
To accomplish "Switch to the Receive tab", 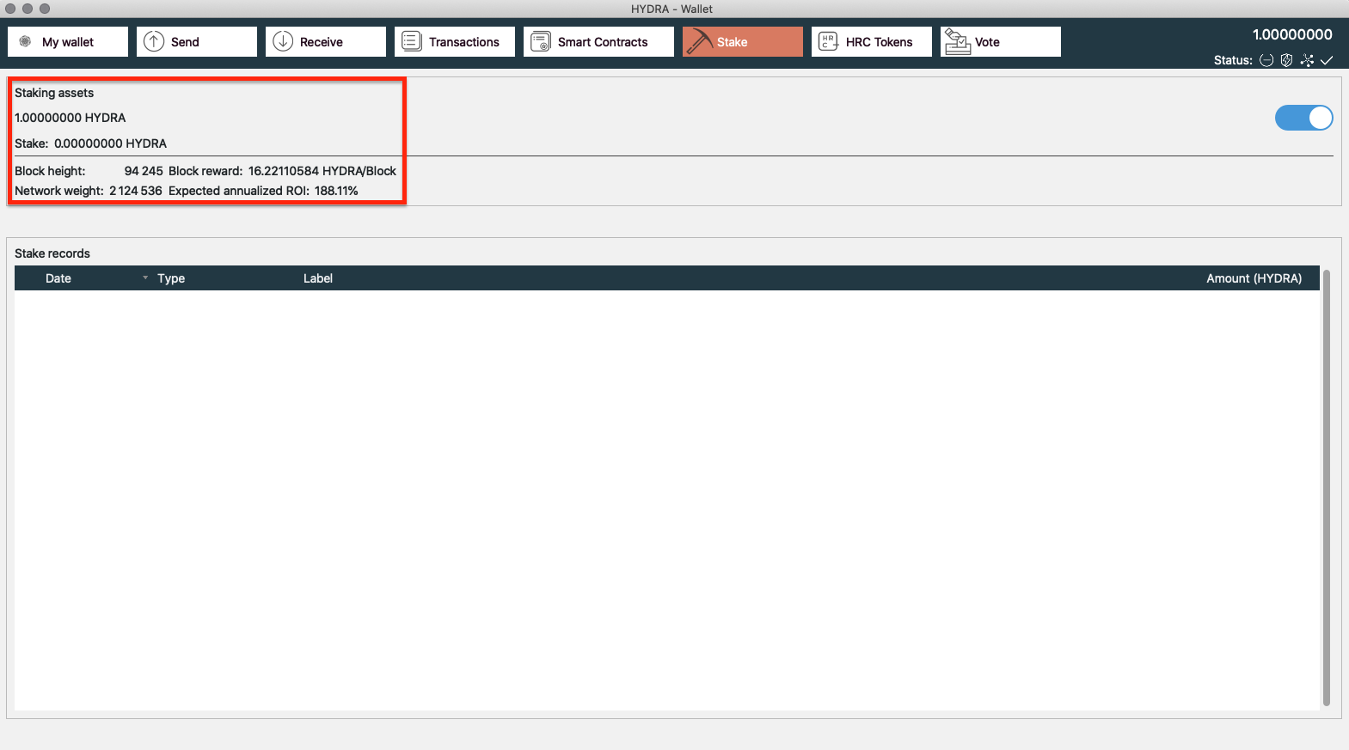I will pos(326,41).
